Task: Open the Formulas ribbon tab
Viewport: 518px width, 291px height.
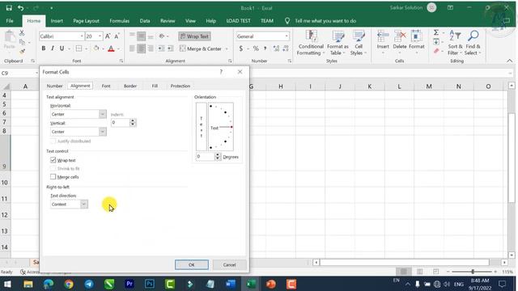Action: (119, 21)
